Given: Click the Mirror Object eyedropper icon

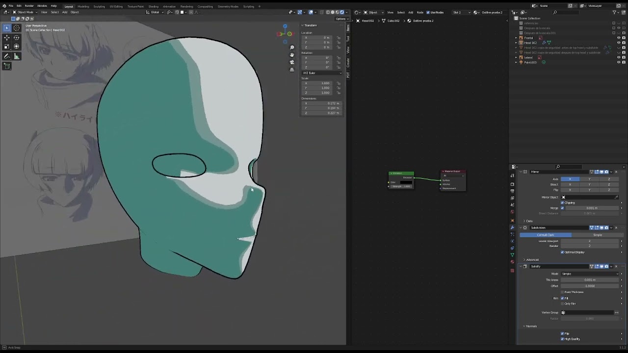Looking at the screenshot, I should click(x=616, y=197).
